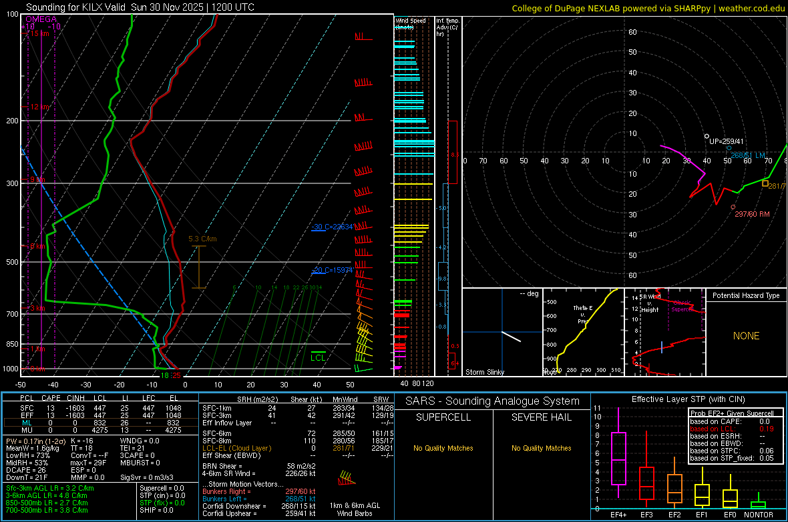Click the LowRH = 73% value
Viewport: 788px width, 522px height.
(x=28, y=455)
